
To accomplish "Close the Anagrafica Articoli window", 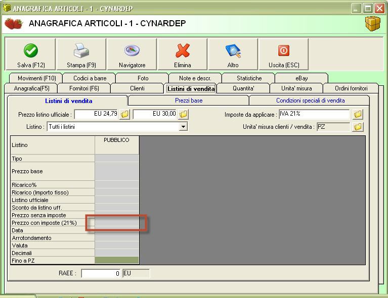I will [x=379, y=9].
